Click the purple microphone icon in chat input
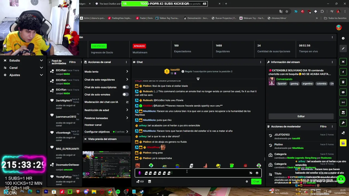Viewport: 349px width, 196px height. pos(140,173)
